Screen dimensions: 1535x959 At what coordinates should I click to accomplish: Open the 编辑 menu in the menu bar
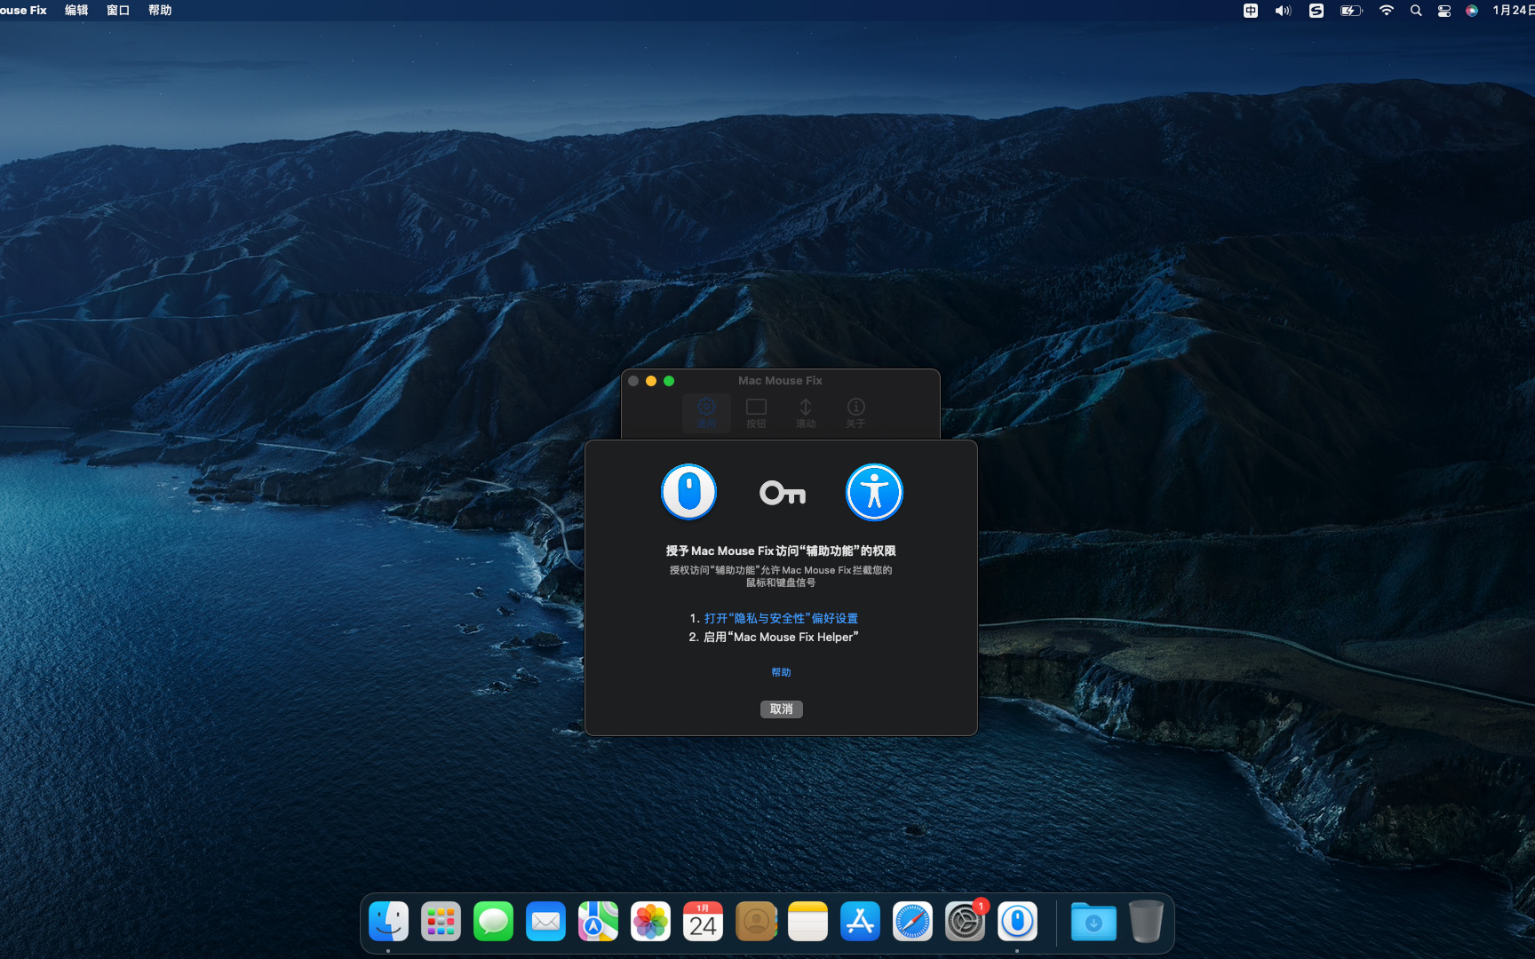pos(76,10)
